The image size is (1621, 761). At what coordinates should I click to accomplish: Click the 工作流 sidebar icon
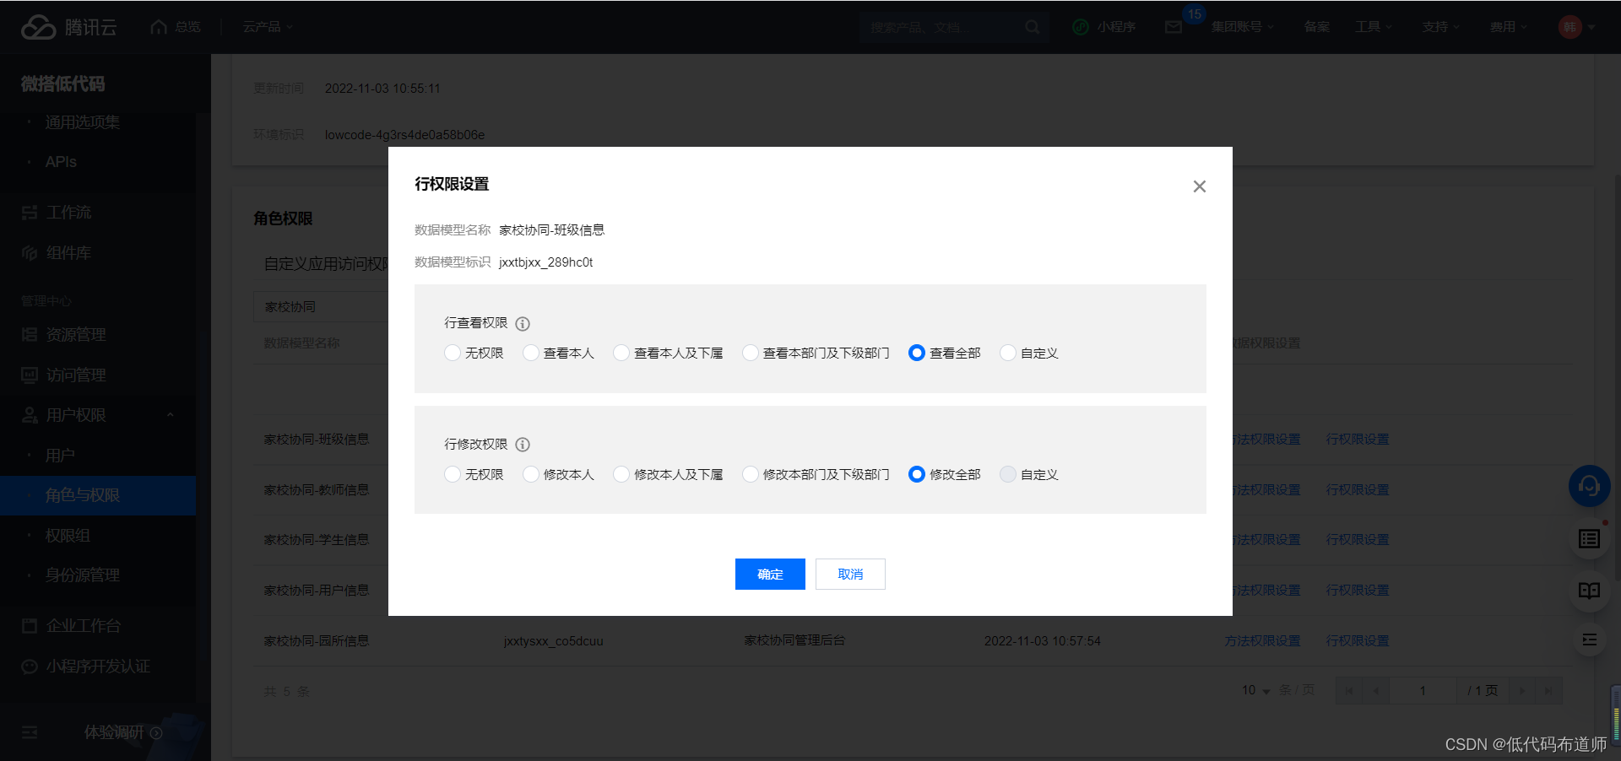[x=30, y=213]
